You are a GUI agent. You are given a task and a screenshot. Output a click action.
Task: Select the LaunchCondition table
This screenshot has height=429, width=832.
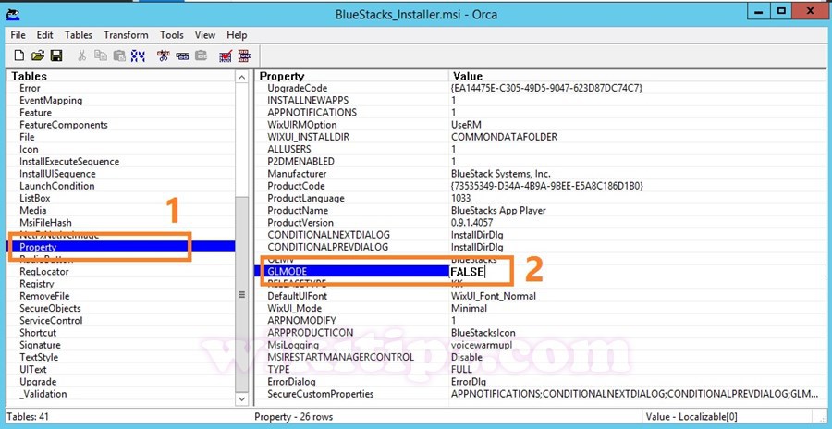pos(57,186)
